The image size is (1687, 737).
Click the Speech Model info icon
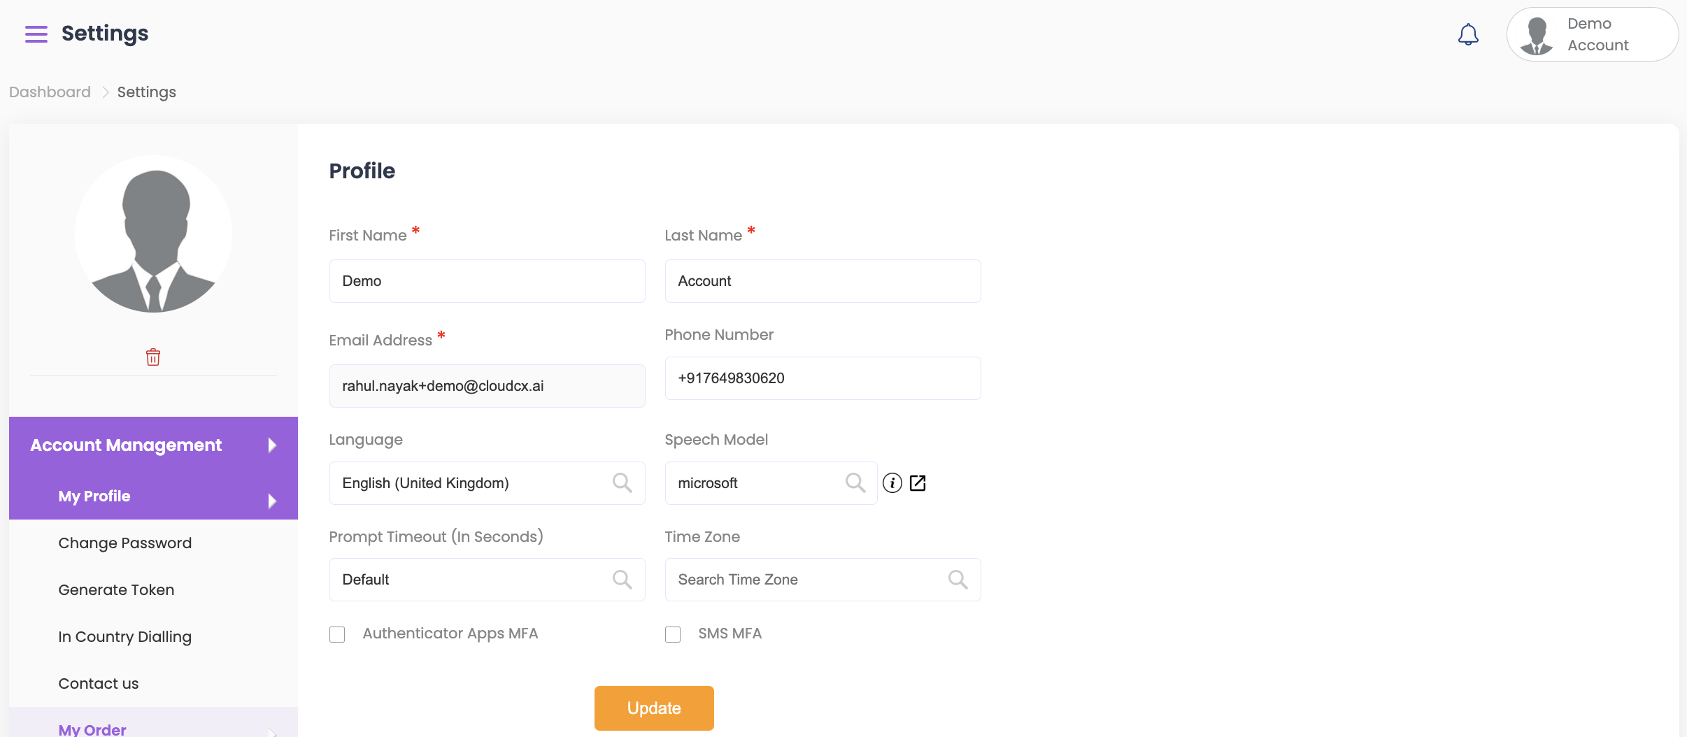point(892,483)
